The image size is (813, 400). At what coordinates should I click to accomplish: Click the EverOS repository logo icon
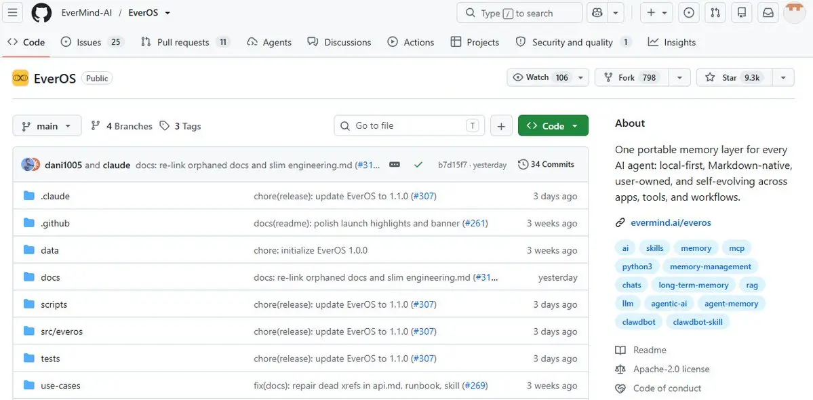click(20, 78)
